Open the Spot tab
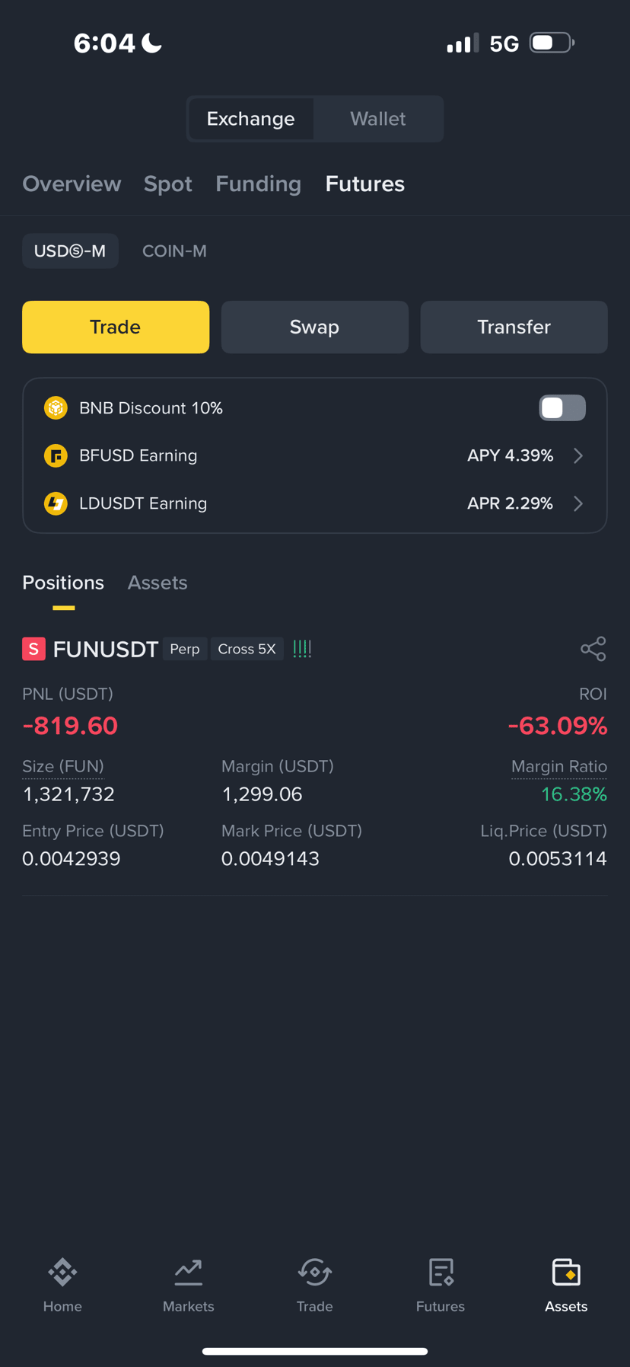The width and height of the screenshot is (630, 1367). coord(168,184)
